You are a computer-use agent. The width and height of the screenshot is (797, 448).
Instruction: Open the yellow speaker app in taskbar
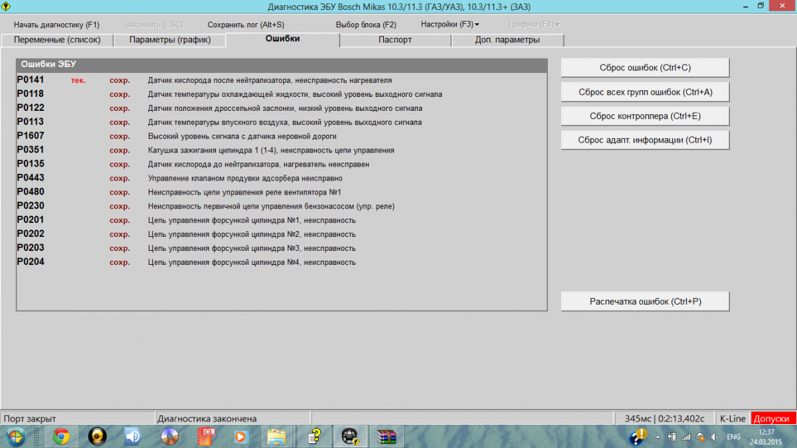pyautogui.click(x=98, y=436)
